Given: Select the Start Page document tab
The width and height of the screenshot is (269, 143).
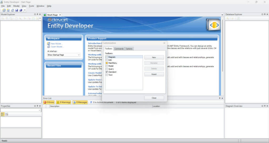Looking at the screenshot, I should pos(52,15).
